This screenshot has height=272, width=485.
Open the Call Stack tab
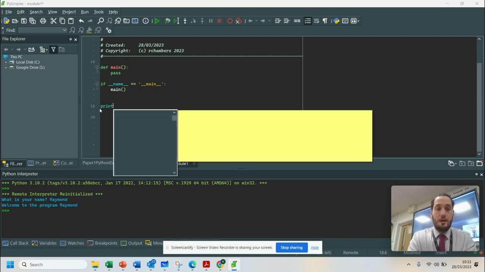(x=16, y=243)
